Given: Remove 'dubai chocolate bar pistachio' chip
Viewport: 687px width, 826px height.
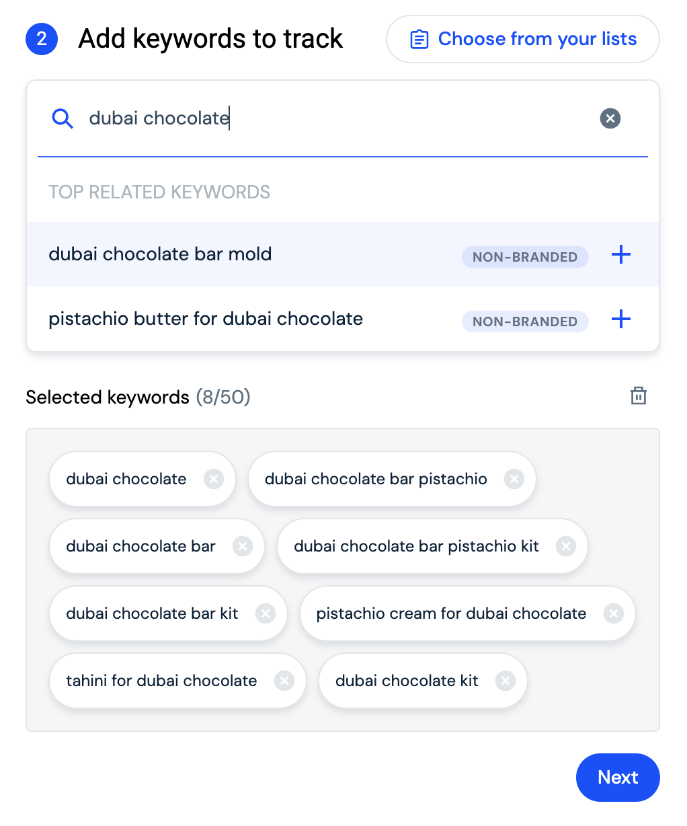Looking at the screenshot, I should [x=514, y=479].
